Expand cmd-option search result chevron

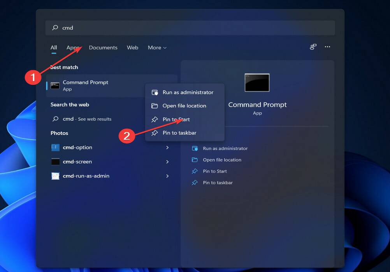tap(167, 148)
